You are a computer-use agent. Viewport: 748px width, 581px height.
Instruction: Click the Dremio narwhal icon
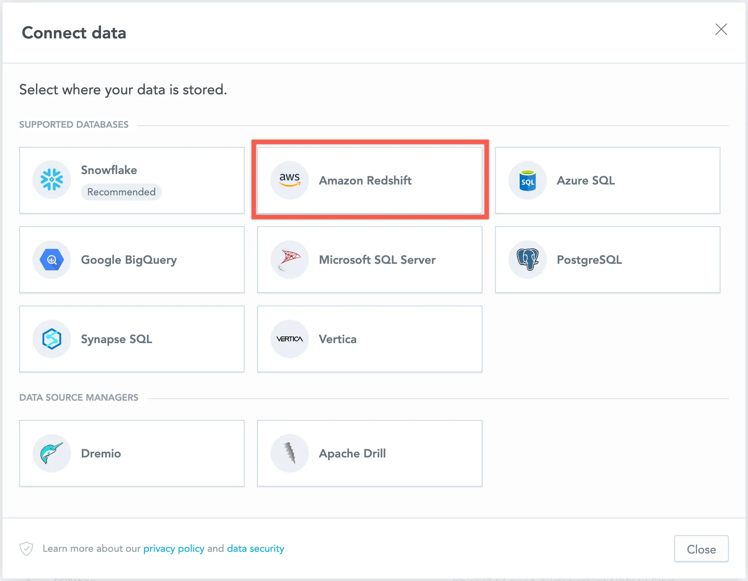point(51,453)
